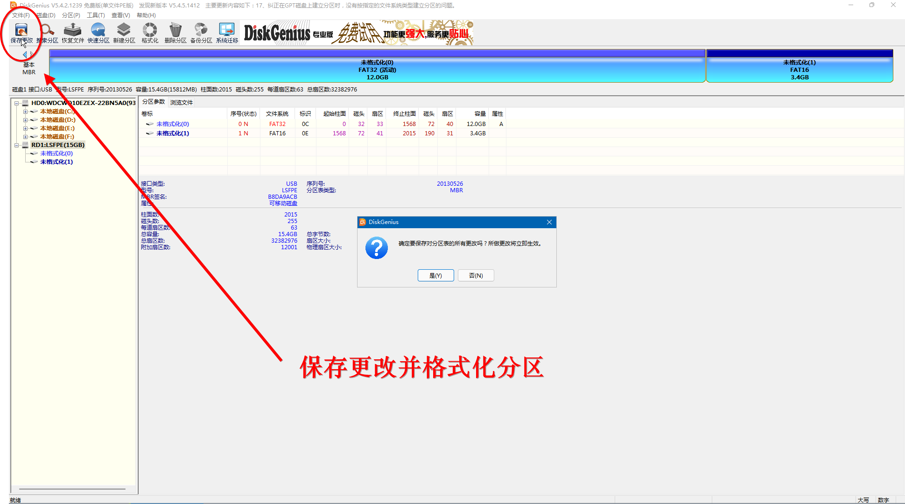The height and width of the screenshot is (504, 905).
Task: Select HD0:WDCWD10EZEX-22BN5A0 in the tree
Action: tap(84, 103)
